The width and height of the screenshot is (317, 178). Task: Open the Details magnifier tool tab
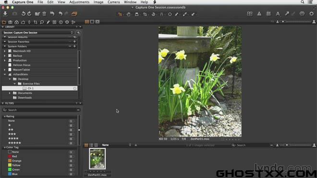42,22
